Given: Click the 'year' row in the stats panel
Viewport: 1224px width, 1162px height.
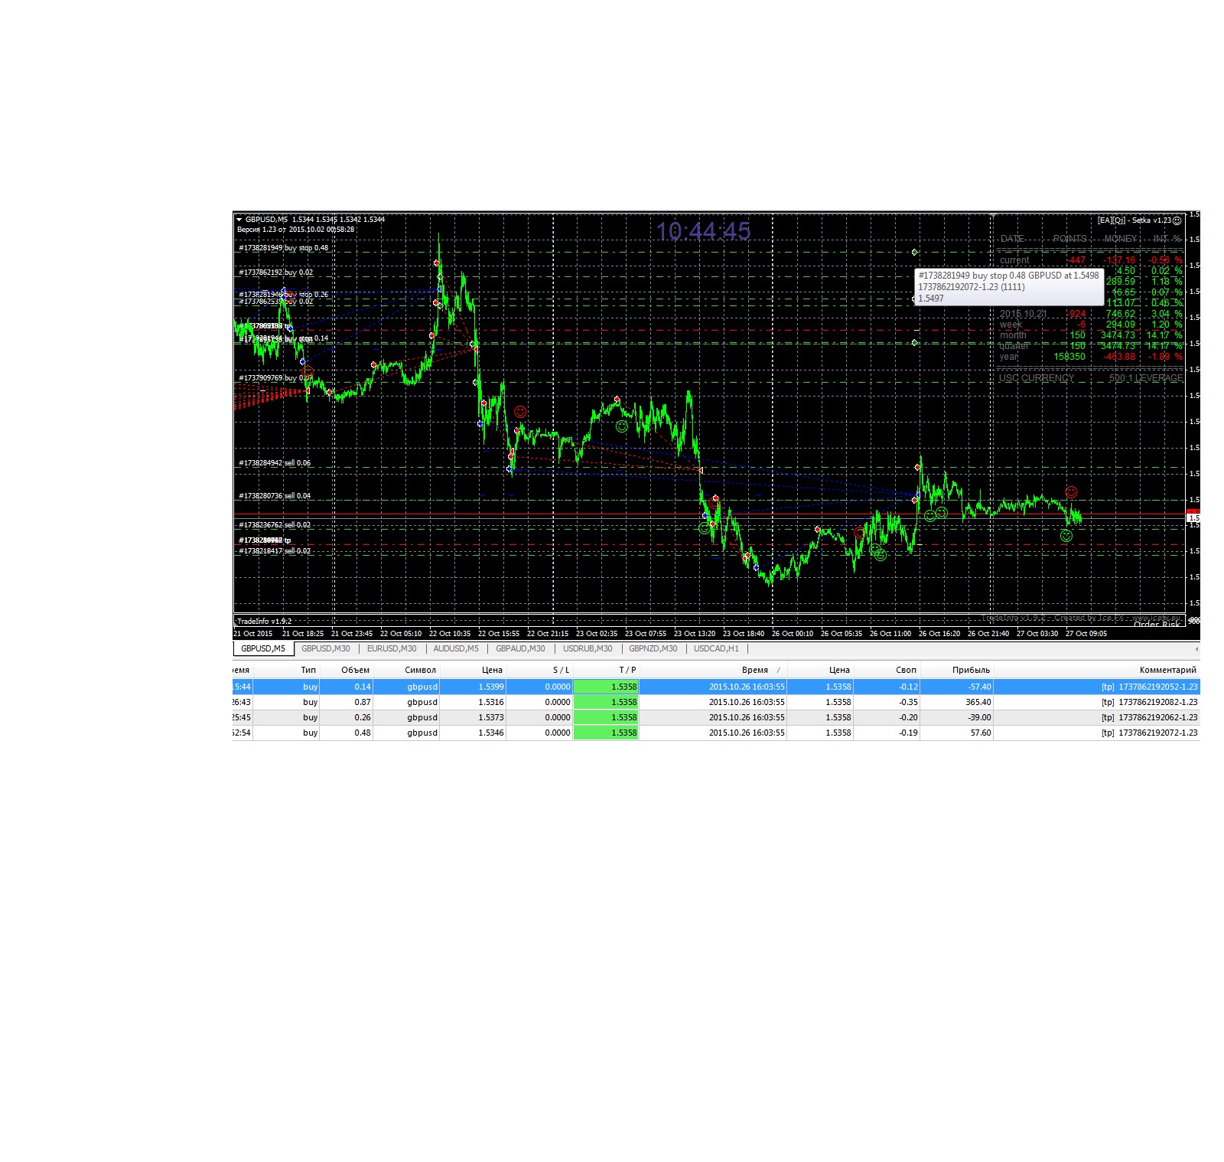Looking at the screenshot, I should [x=1090, y=357].
